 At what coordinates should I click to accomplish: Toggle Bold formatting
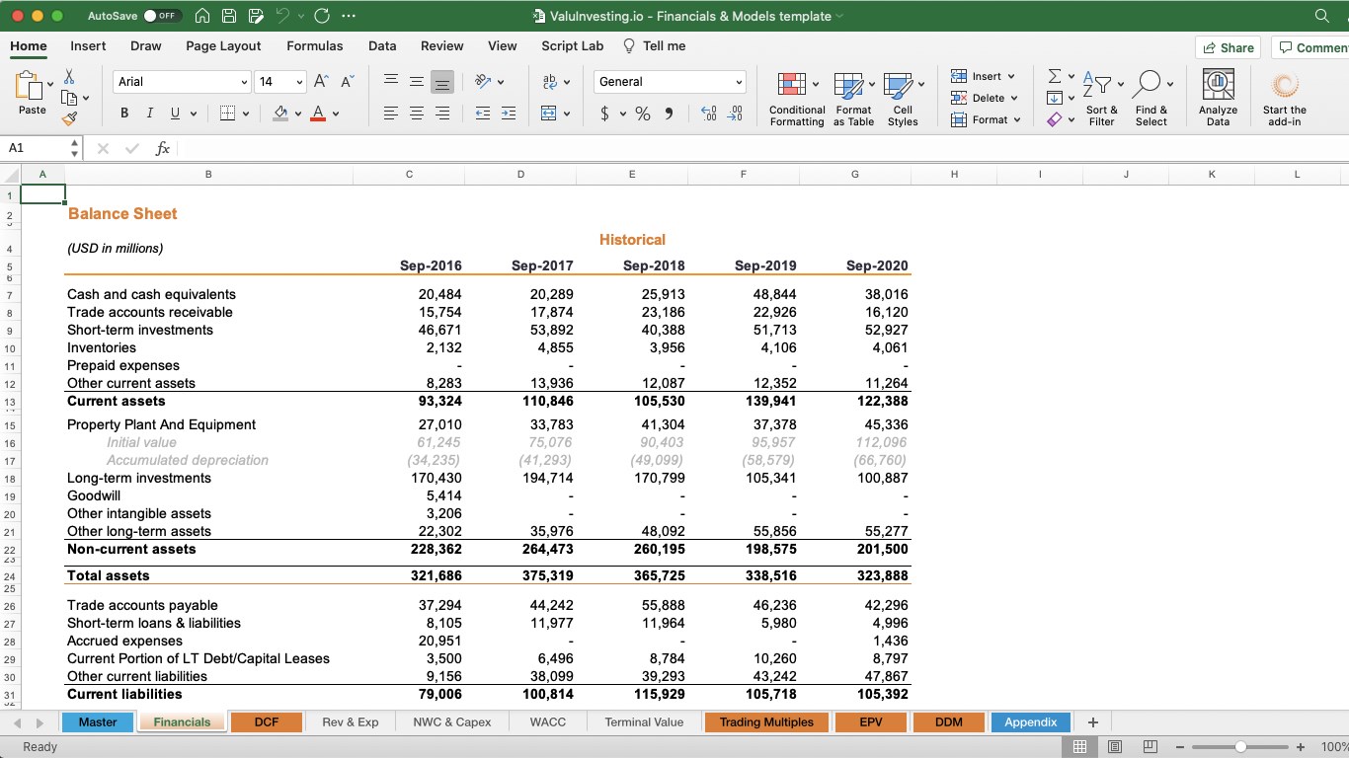(124, 114)
